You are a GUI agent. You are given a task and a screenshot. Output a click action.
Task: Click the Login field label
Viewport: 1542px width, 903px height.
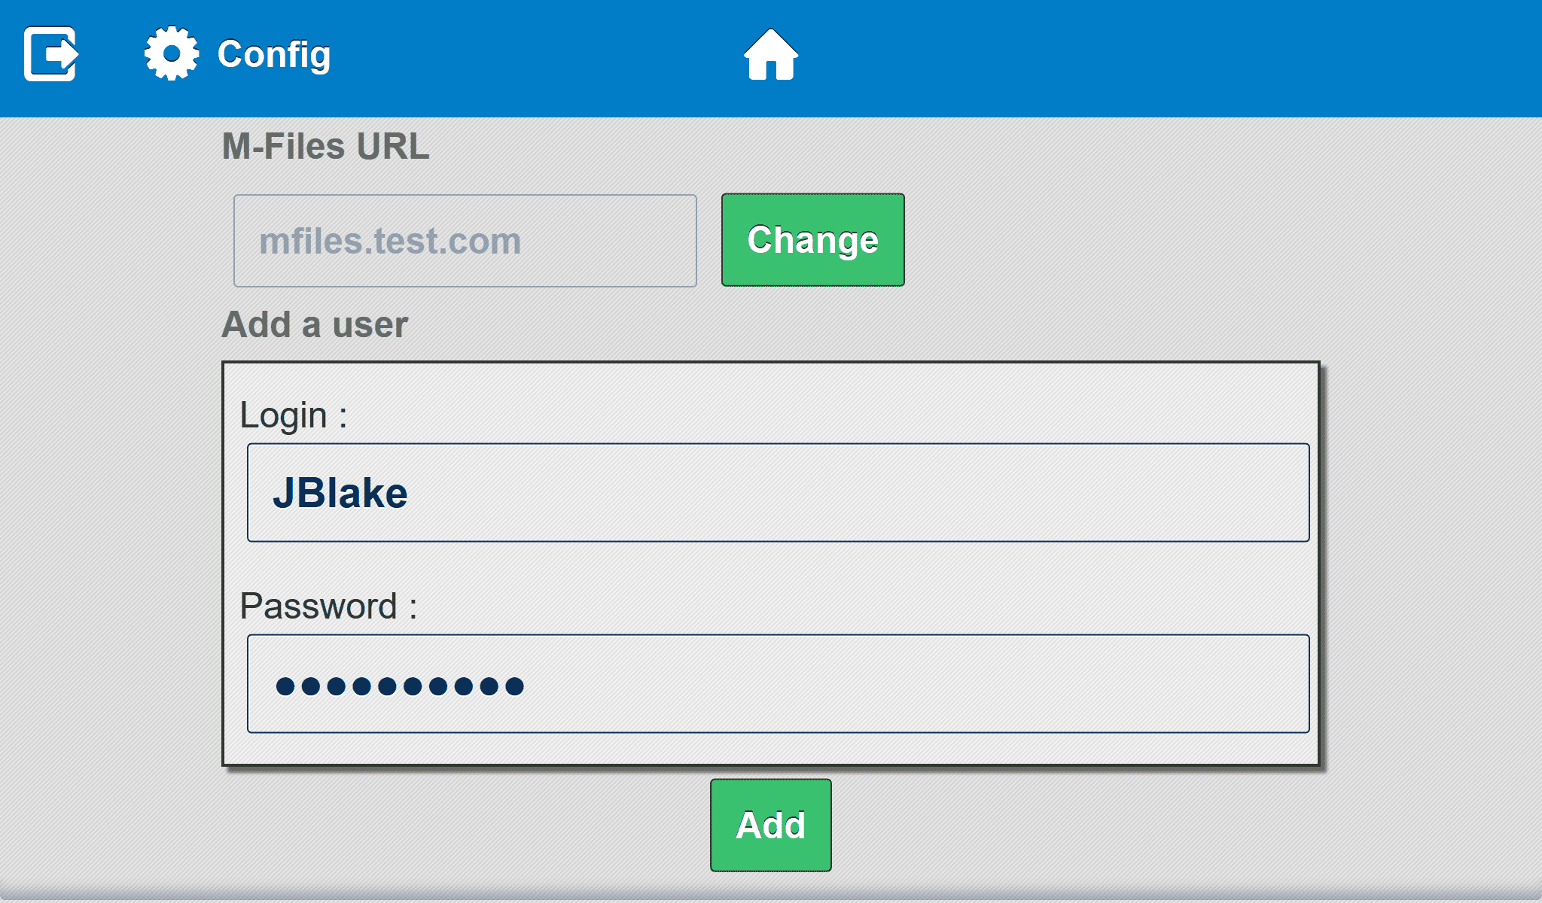click(x=293, y=415)
